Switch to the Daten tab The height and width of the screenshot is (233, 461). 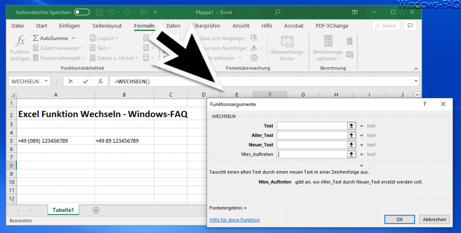(x=173, y=26)
